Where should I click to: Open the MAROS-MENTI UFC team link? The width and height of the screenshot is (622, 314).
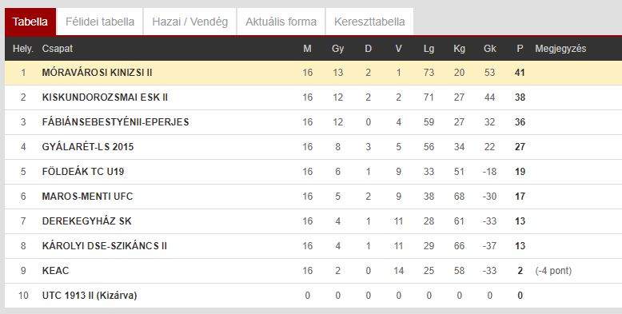point(87,197)
